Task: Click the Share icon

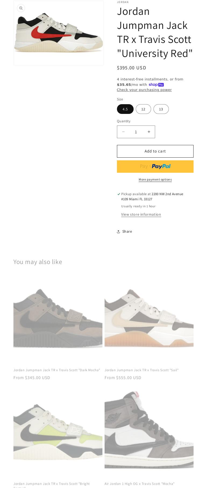Action: click(118, 232)
